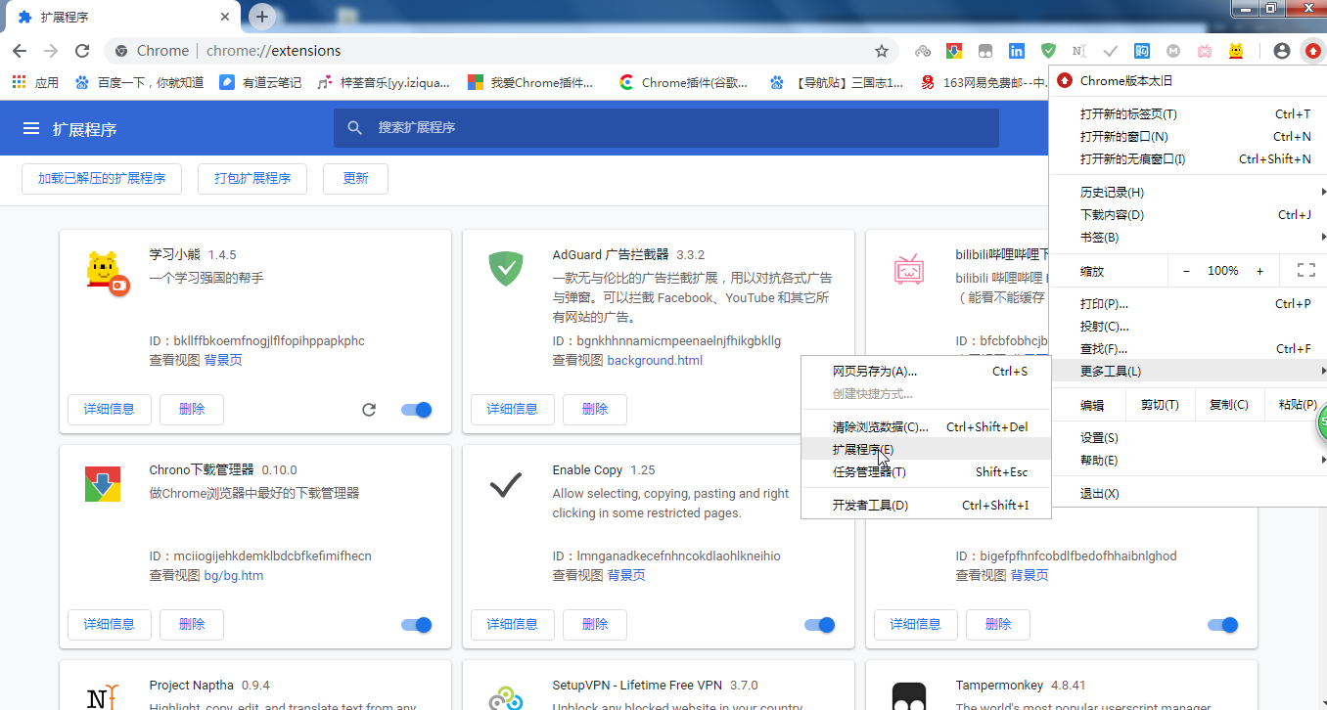The width and height of the screenshot is (1327, 710).
Task: Click 复制(C) in the edit row
Action: click(1228, 404)
